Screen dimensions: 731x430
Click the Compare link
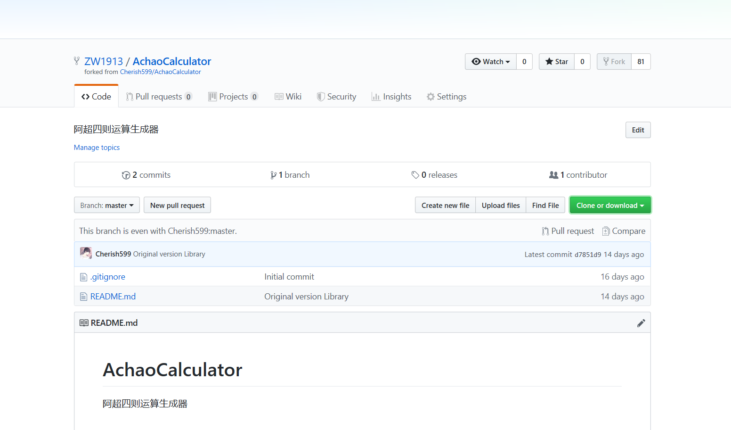click(624, 231)
